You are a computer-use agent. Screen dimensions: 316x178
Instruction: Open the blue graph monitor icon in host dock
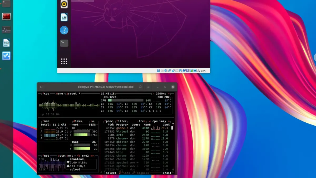coord(6,56)
